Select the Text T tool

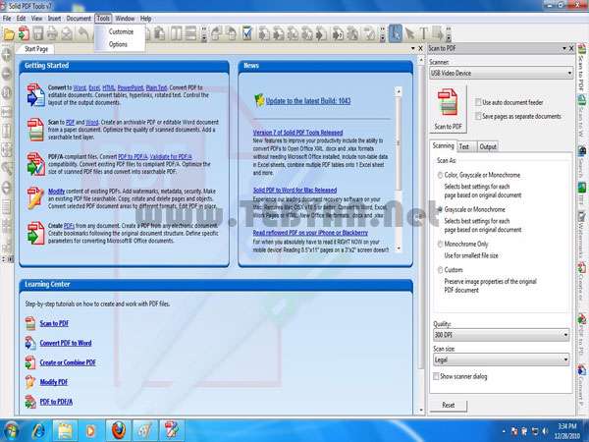[424, 33]
